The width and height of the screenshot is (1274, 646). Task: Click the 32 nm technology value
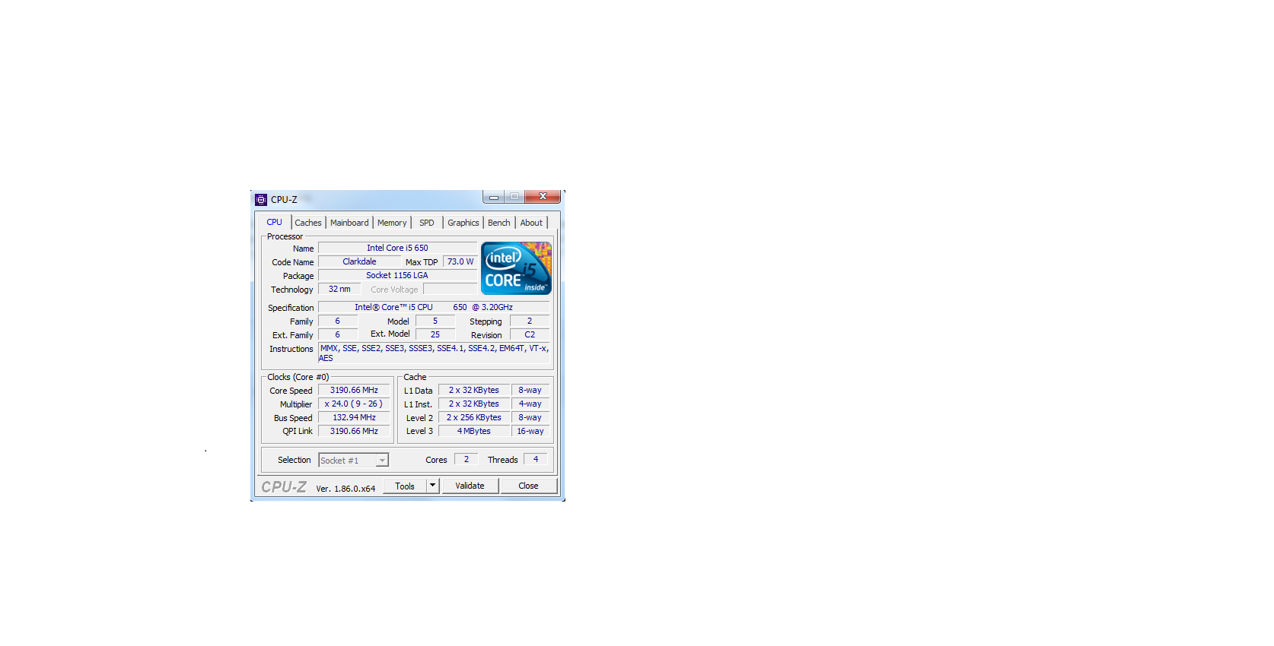[x=339, y=289]
